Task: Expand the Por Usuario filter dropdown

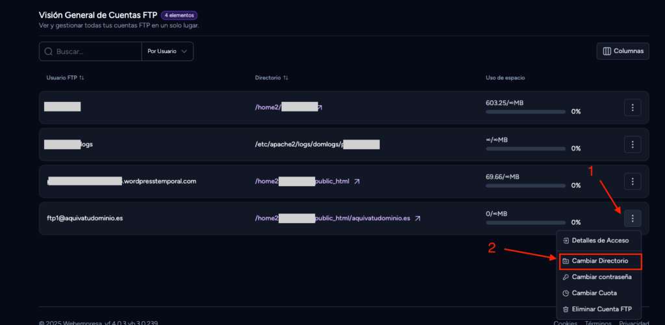Action: (167, 51)
